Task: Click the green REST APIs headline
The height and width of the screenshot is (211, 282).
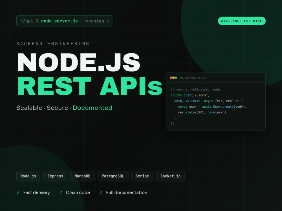Action: 90,86
